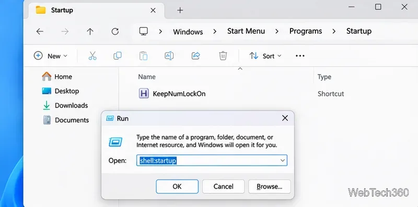Open the New dropdown menu

click(x=51, y=56)
